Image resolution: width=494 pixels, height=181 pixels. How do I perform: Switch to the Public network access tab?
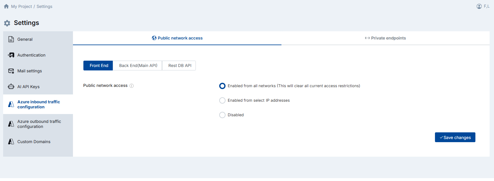tap(177, 38)
